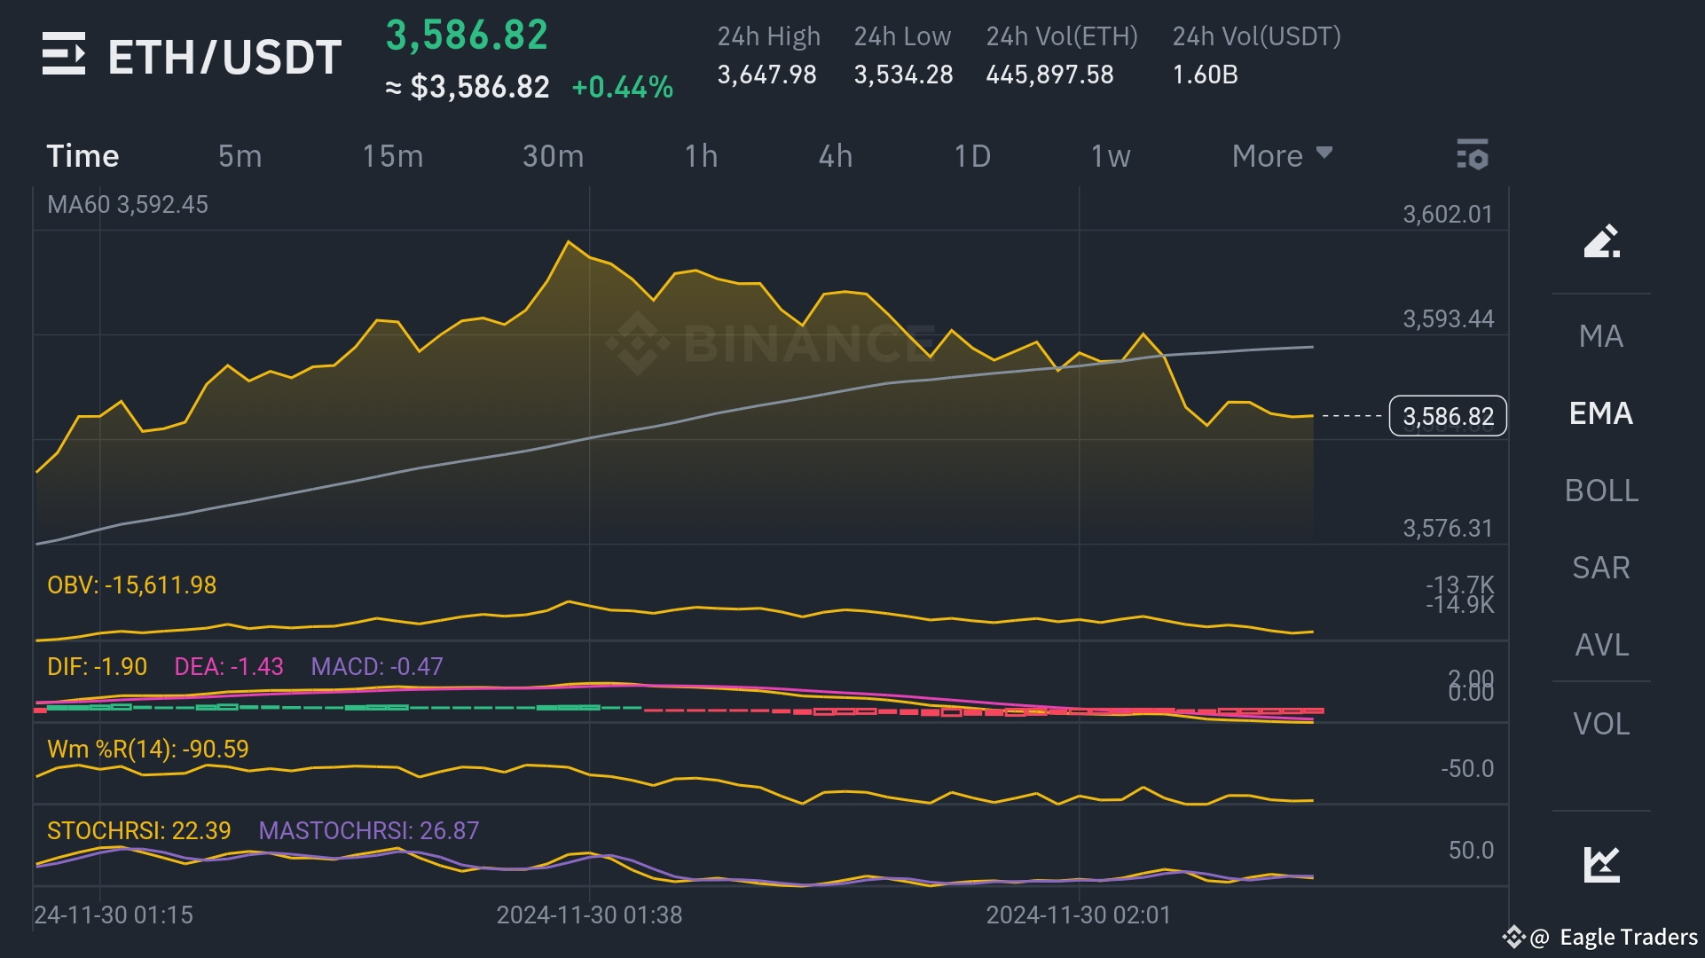
Task: Toggle the EMA indicator
Action: tap(1601, 413)
